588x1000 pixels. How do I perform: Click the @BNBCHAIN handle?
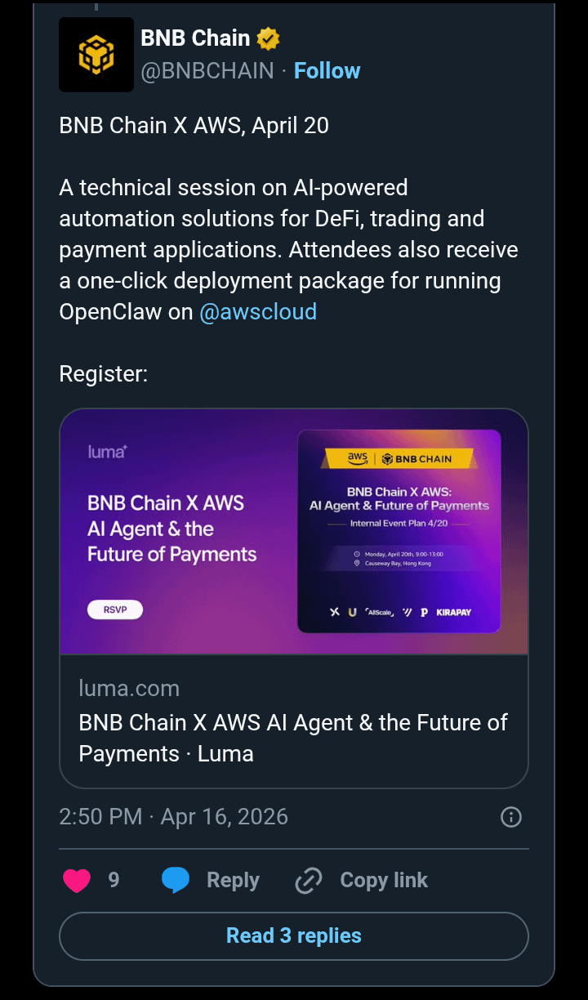point(207,71)
